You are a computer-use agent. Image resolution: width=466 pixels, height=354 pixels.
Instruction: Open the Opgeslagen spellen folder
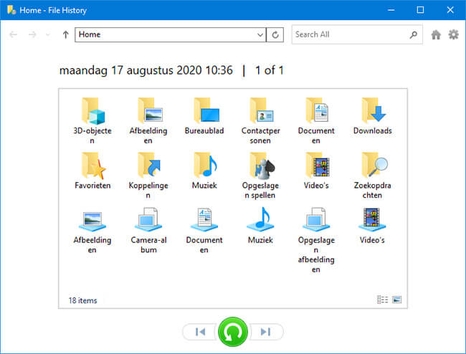click(x=260, y=176)
